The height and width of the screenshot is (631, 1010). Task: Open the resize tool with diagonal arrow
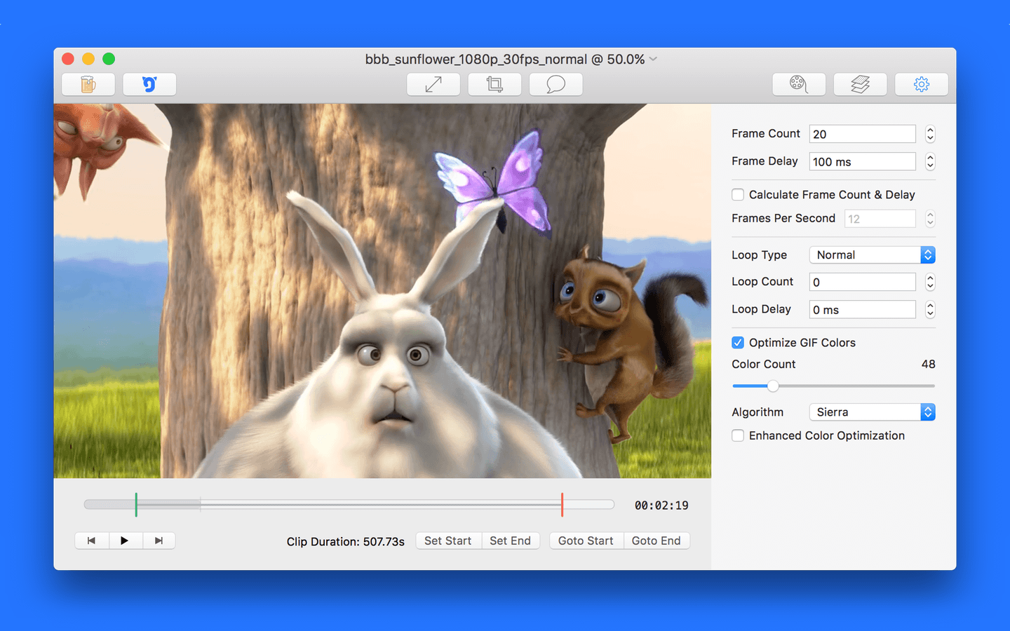[x=433, y=85]
